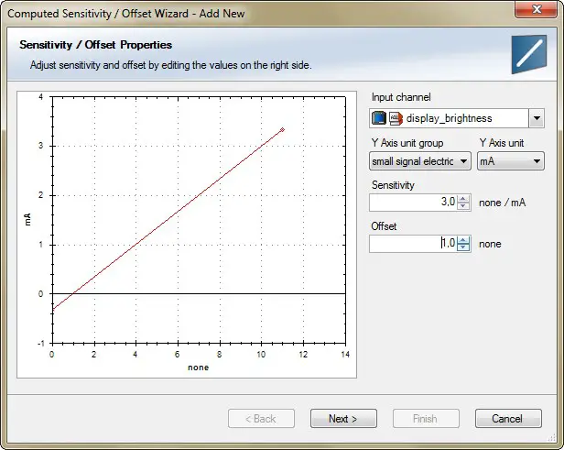Click the red text-channel icon beside display_brightness
The width and height of the screenshot is (564, 450).
point(396,118)
